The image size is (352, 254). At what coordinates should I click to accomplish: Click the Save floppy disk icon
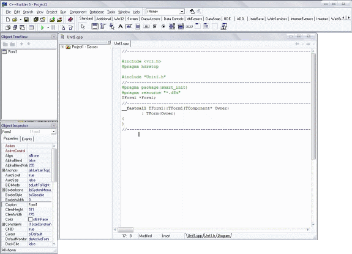click(x=26, y=20)
